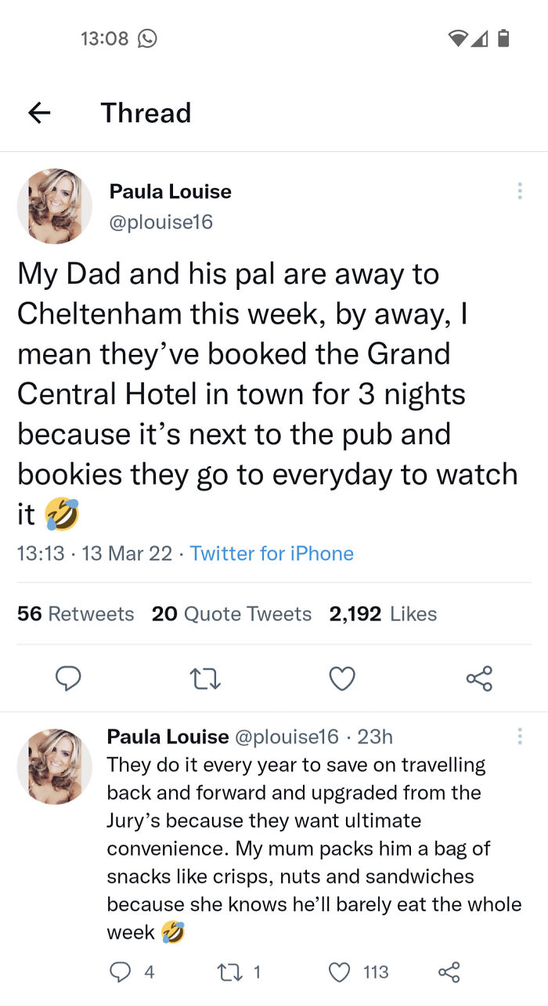Retweet the main Cheltenham tweet
Screen dimensions: 548x1006
205,679
